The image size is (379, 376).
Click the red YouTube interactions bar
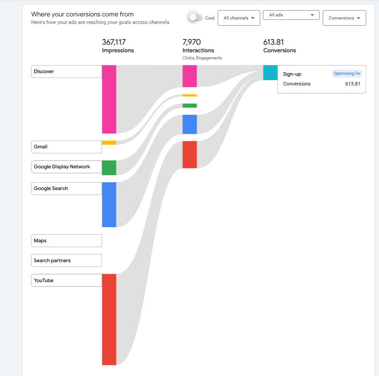pyautogui.click(x=190, y=155)
